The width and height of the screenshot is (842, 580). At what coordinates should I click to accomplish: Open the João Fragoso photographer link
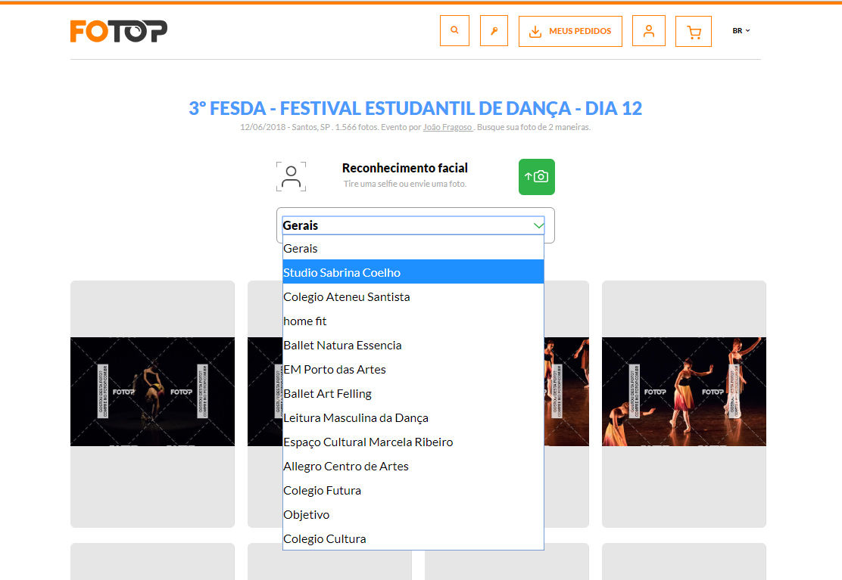pyautogui.click(x=448, y=127)
